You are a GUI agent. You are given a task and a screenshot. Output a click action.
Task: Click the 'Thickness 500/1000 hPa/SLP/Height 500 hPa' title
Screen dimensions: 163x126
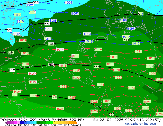pos(42,120)
